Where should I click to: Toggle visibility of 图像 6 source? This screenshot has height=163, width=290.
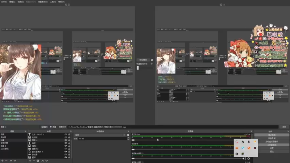click(x=66, y=140)
